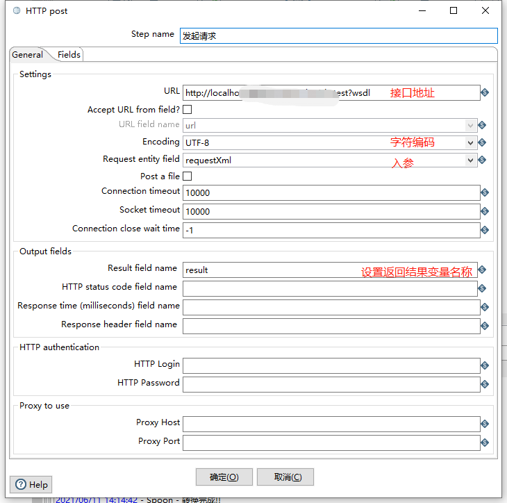Image resolution: width=507 pixels, height=503 pixels.
Task: Click variable icon beside Encoding combo
Action: click(482, 142)
